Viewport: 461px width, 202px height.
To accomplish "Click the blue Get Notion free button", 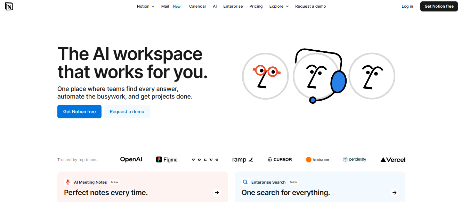I will [x=79, y=112].
